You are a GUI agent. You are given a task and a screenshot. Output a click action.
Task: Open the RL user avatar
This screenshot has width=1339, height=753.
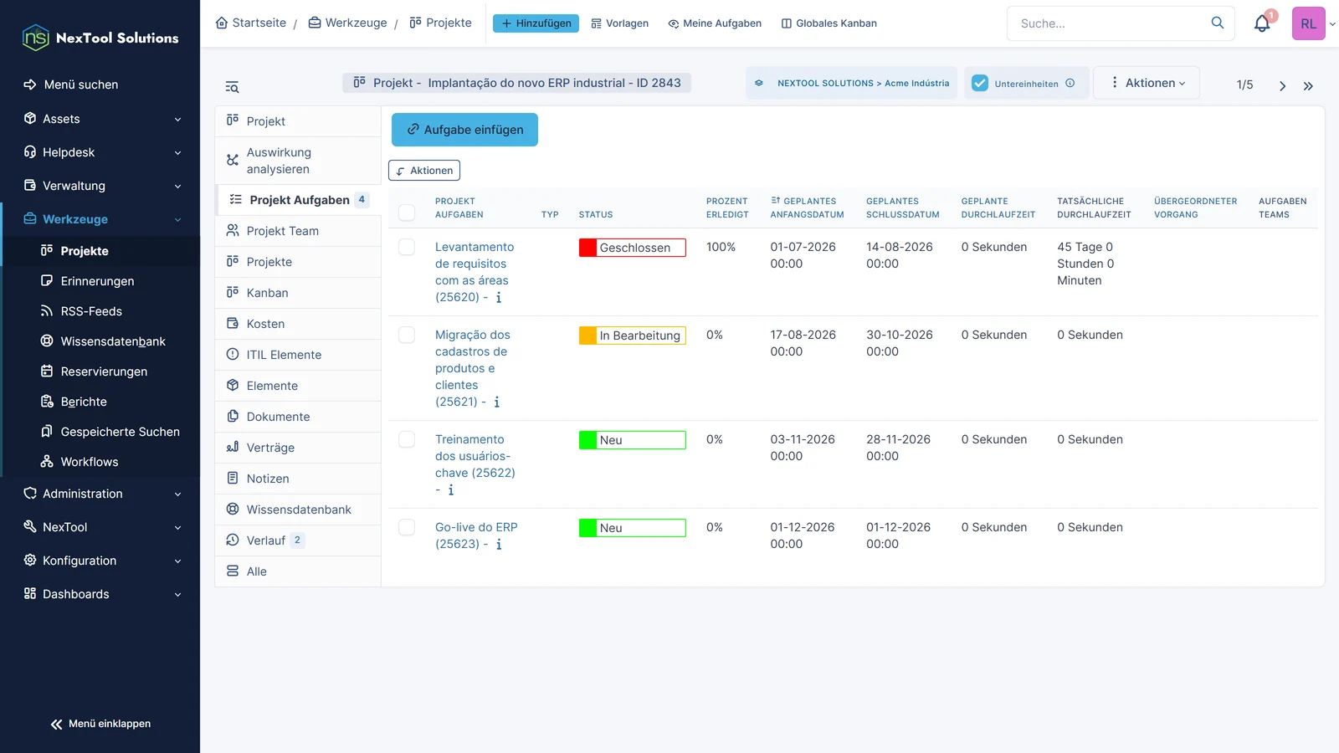pyautogui.click(x=1308, y=23)
